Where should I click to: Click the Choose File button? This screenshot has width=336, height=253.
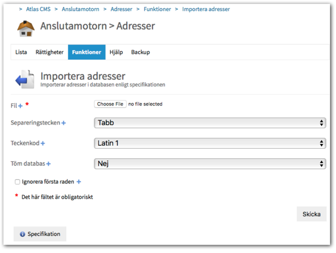pyautogui.click(x=110, y=104)
